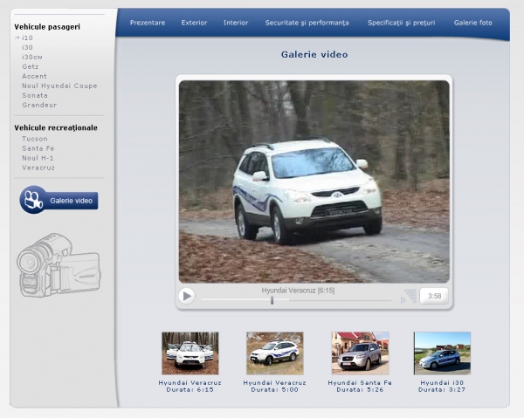Select the i10 model link
The height and width of the screenshot is (418, 524).
tap(27, 38)
